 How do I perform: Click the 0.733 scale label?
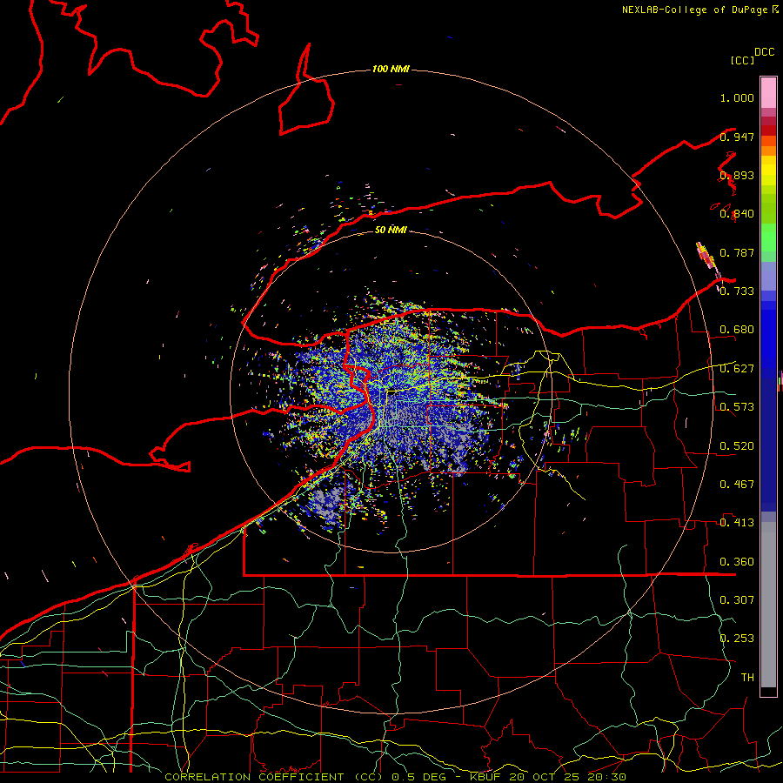click(x=737, y=291)
